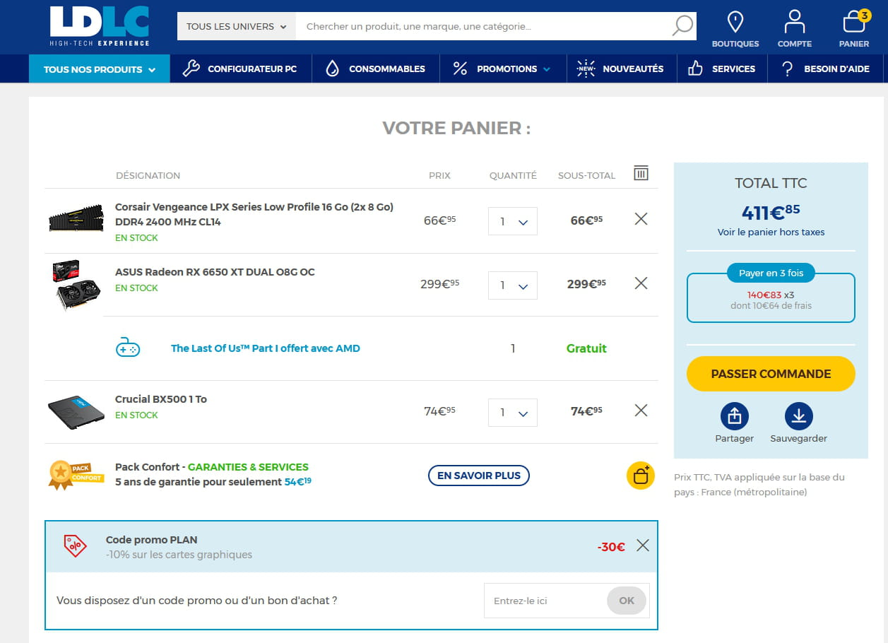This screenshot has height=643, width=888.
Task: Remove the Crucial BX500 1 To item
Action: click(641, 410)
